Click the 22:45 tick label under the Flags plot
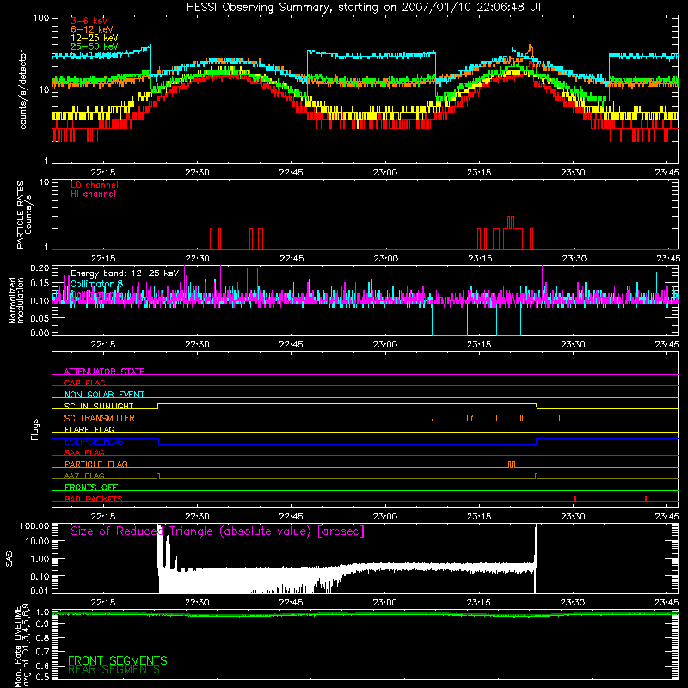Image resolution: width=688 pixels, height=688 pixels. coord(291,517)
